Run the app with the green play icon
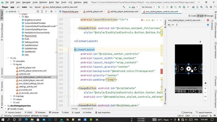This screenshot has width=217, height=122. pos(159,7)
